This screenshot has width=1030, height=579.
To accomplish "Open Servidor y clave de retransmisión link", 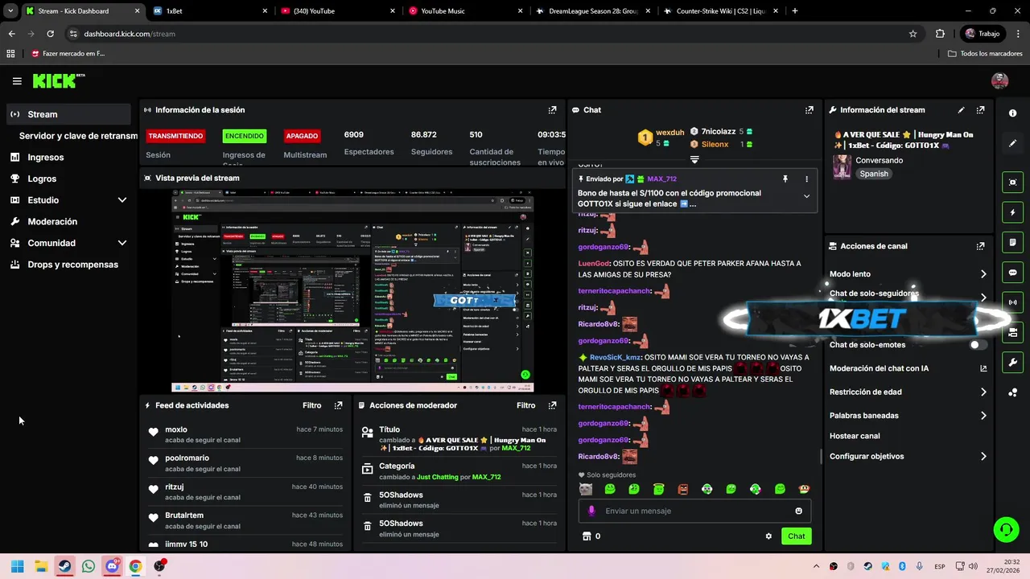I will point(78,136).
